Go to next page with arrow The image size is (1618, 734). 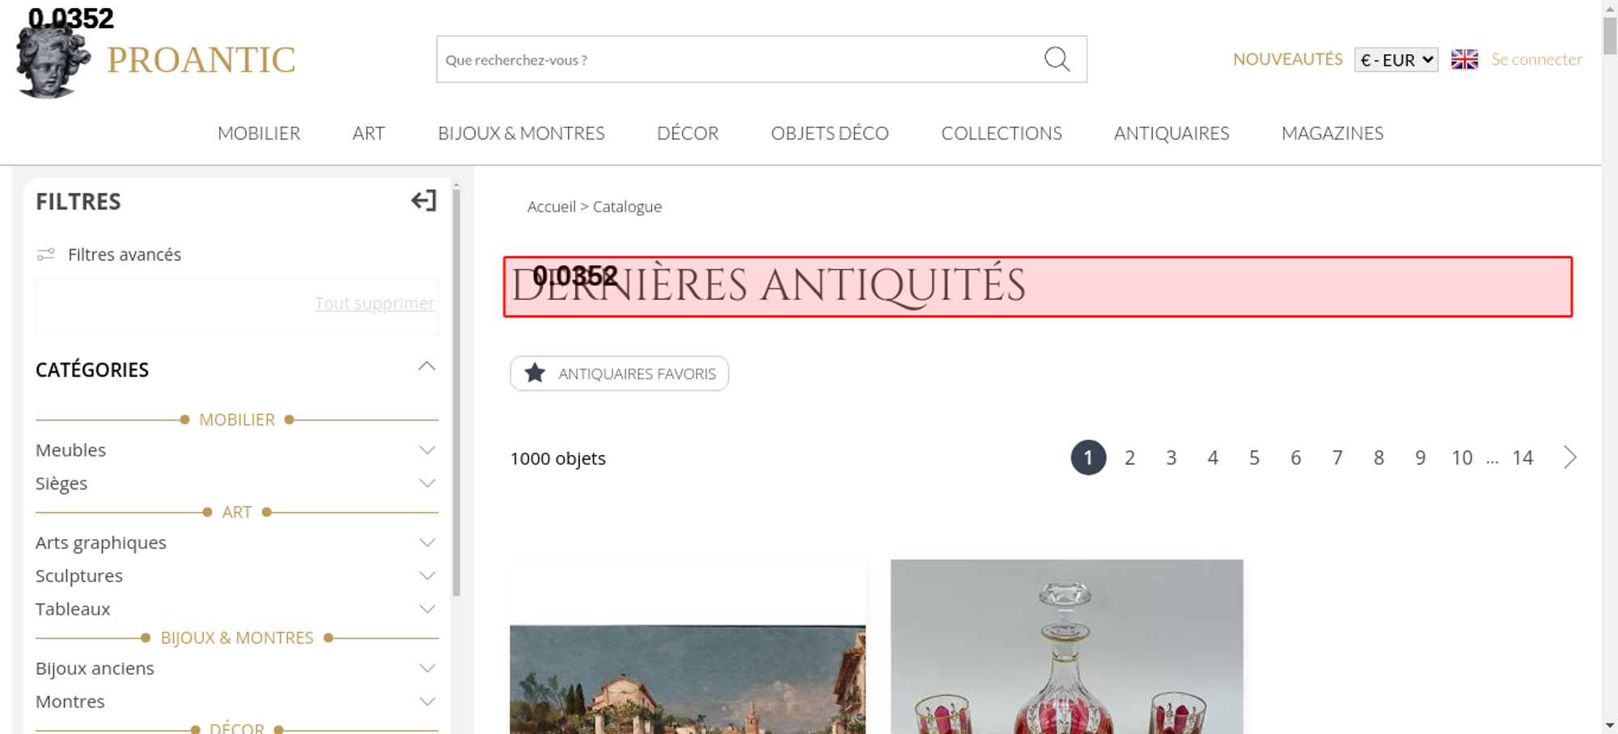pyautogui.click(x=1569, y=458)
